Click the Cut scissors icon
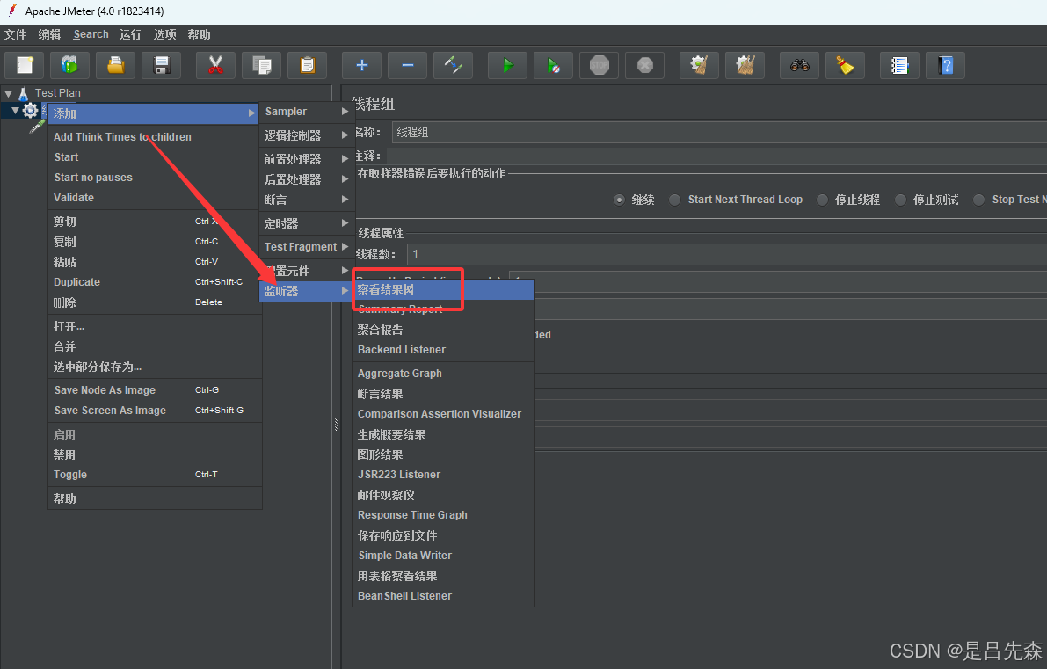This screenshot has height=669, width=1047. (x=215, y=65)
